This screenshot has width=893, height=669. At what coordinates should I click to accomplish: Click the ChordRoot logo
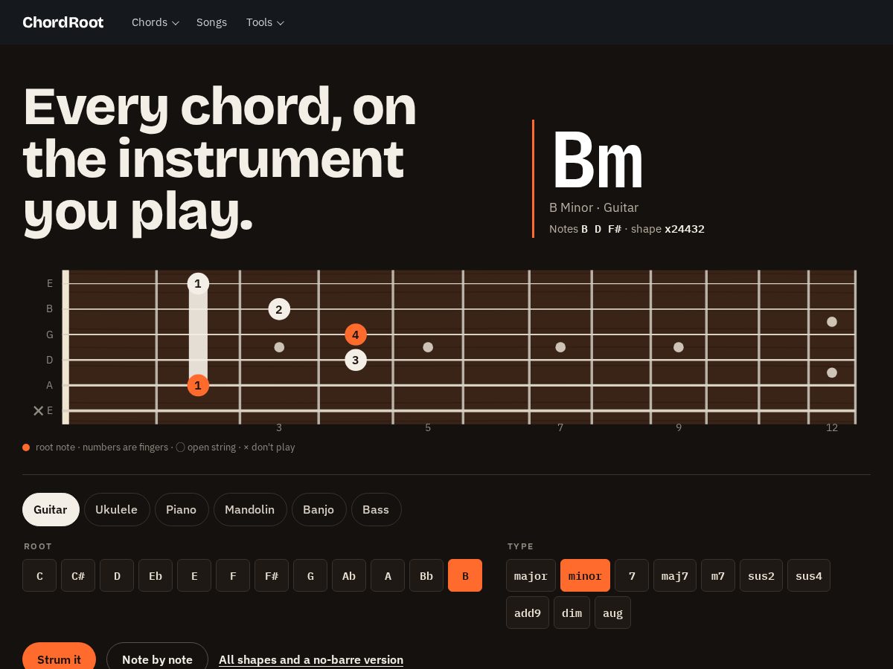(63, 22)
